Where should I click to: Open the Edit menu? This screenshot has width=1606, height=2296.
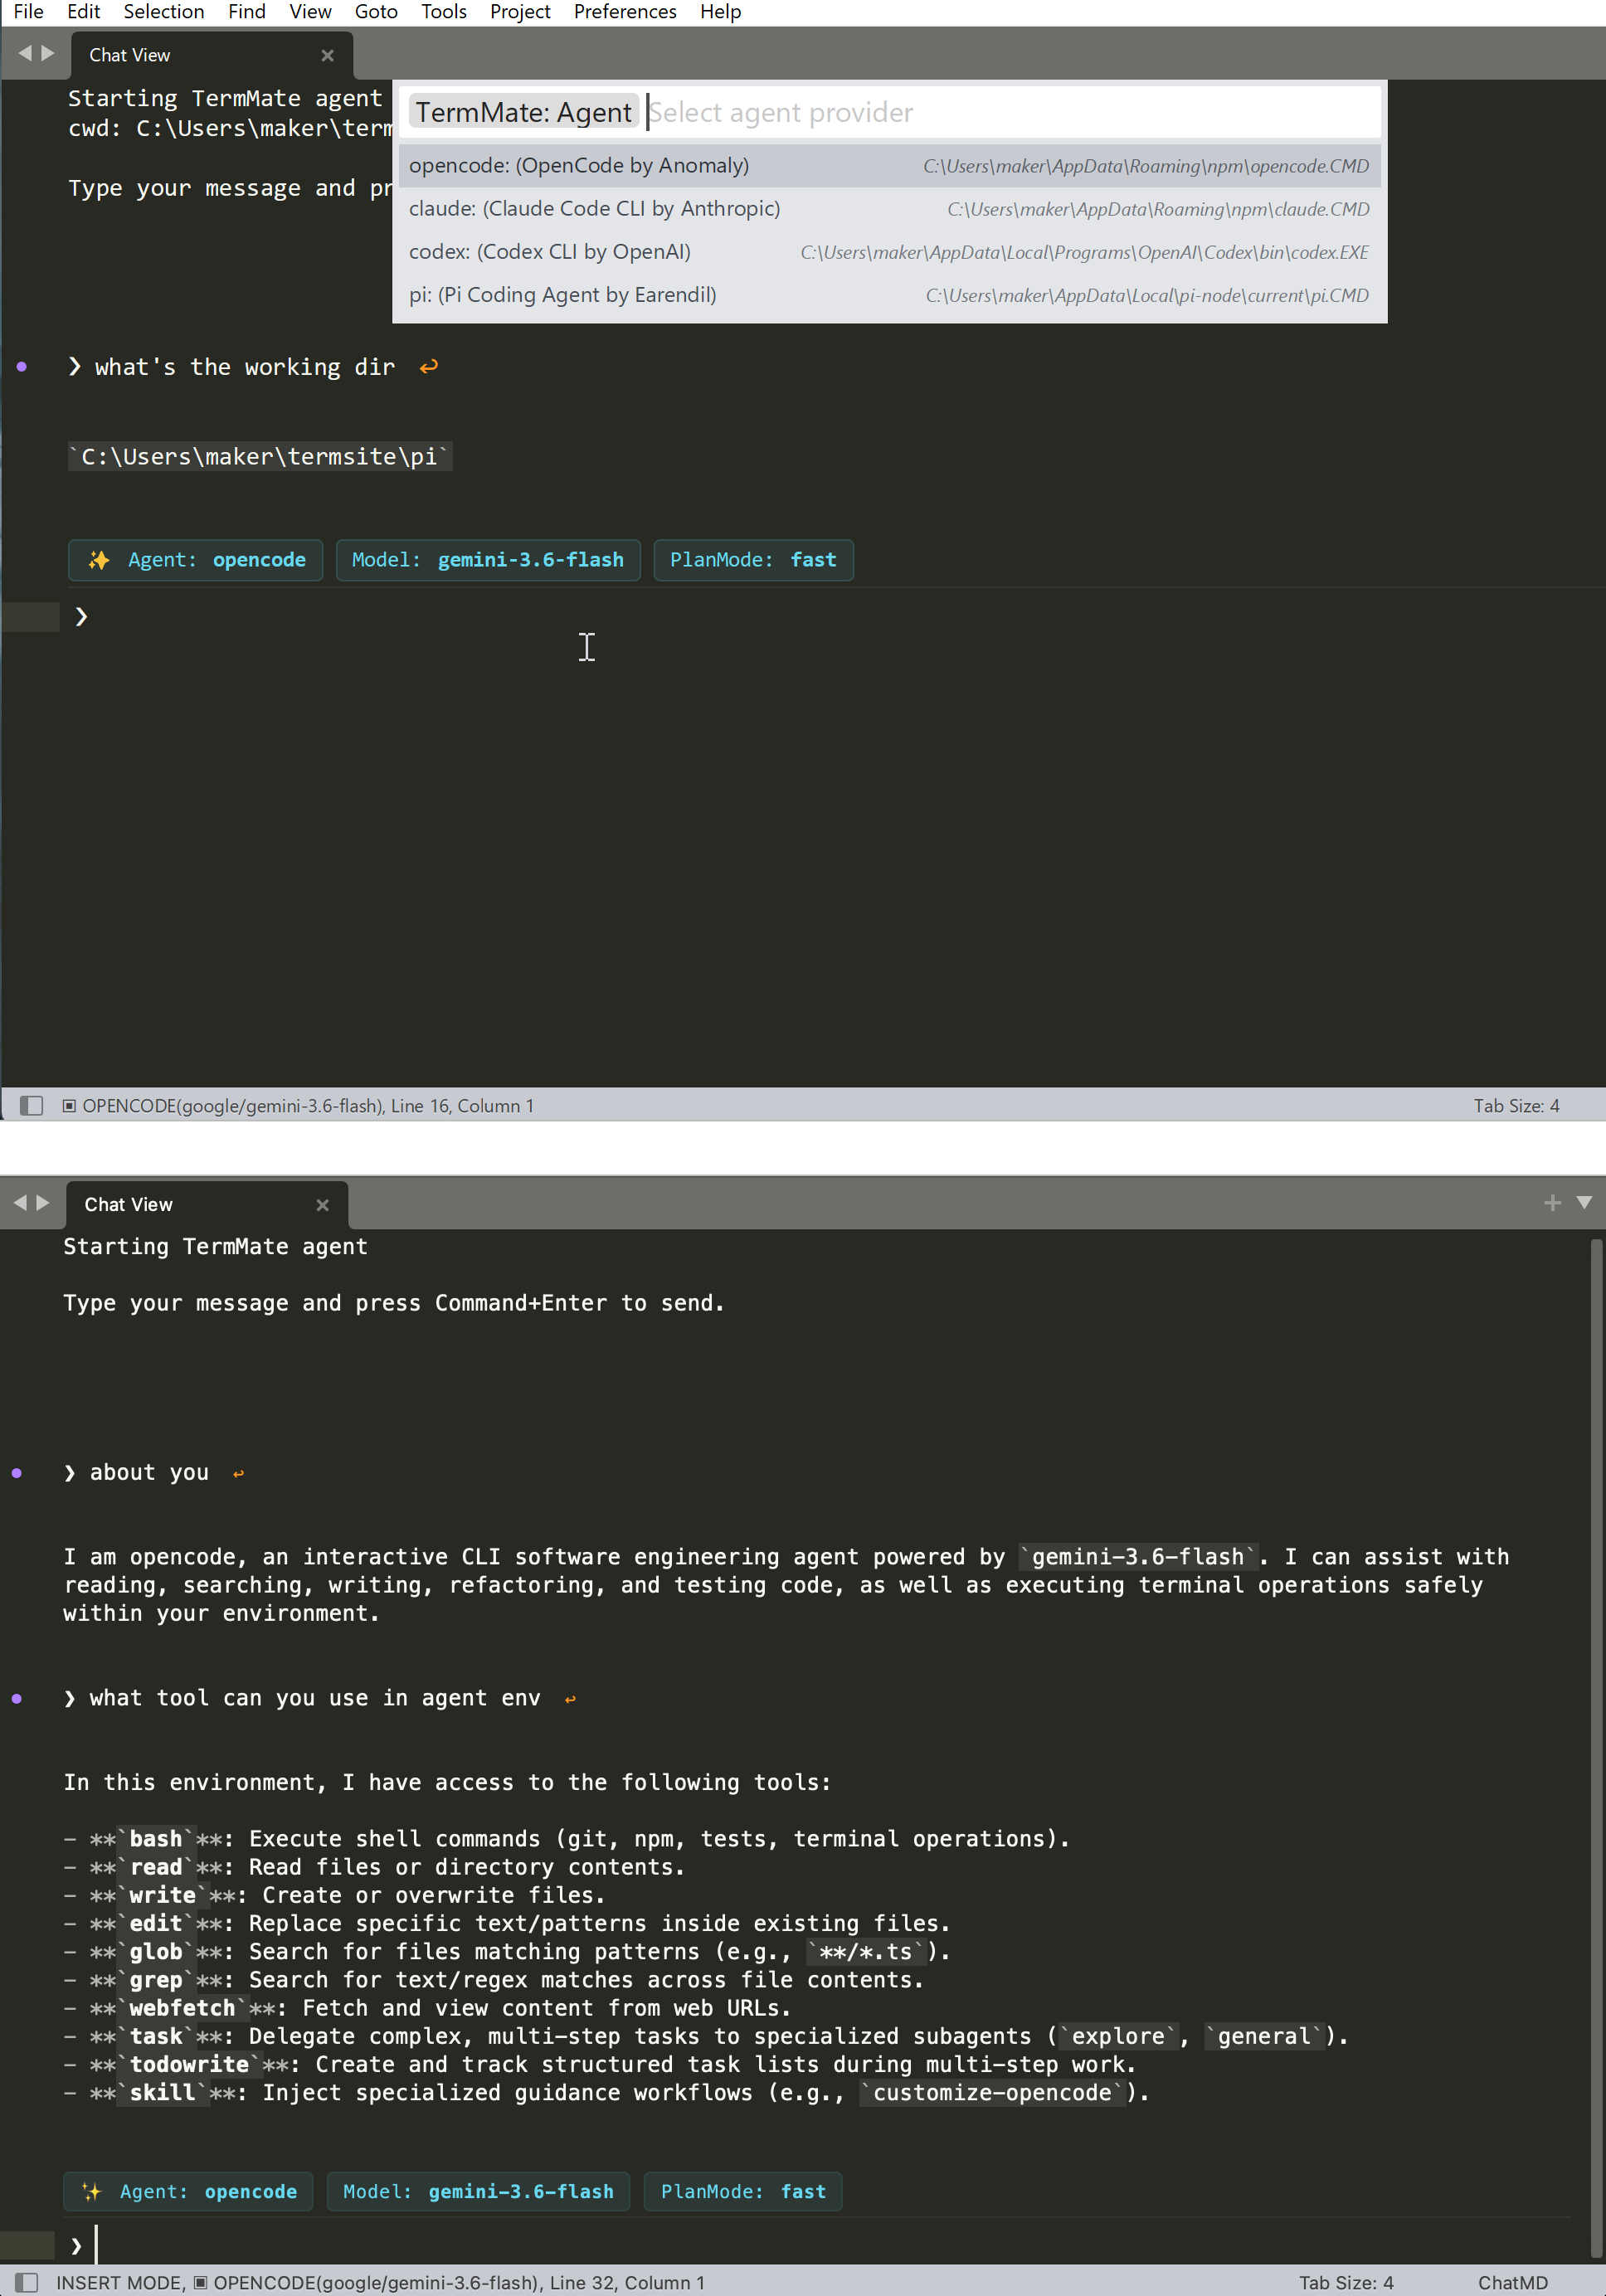click(x=83, y=12)
